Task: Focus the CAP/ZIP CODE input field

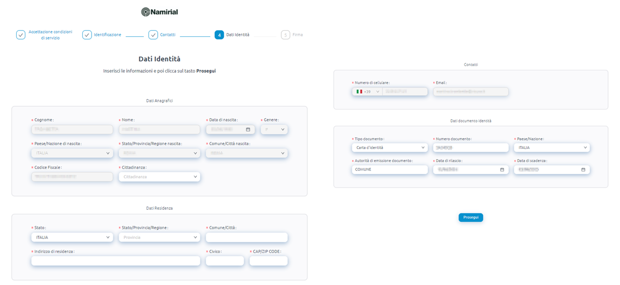Action: coord(268,261)
